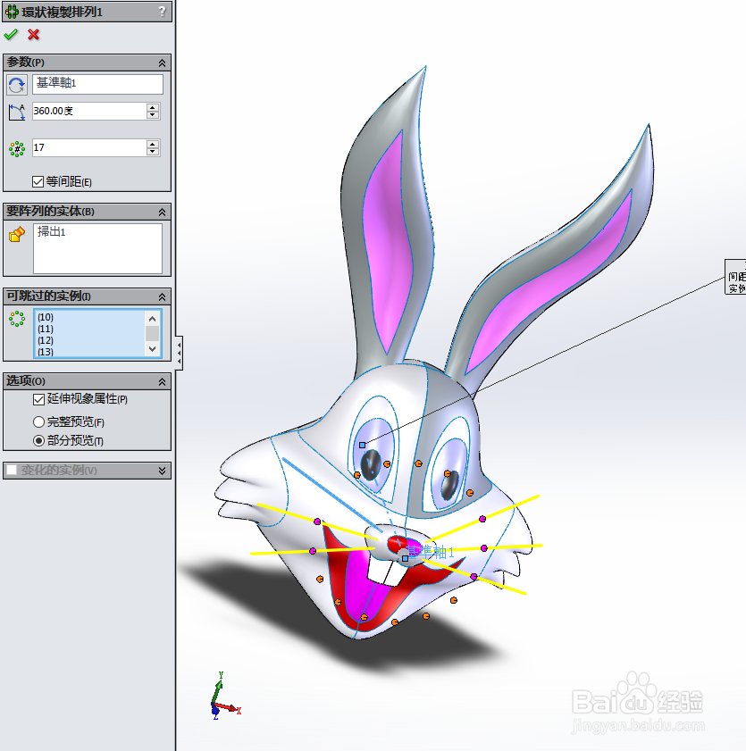Click the 環狀複製排列1 feature icon in the title

(x=12, y=12)
